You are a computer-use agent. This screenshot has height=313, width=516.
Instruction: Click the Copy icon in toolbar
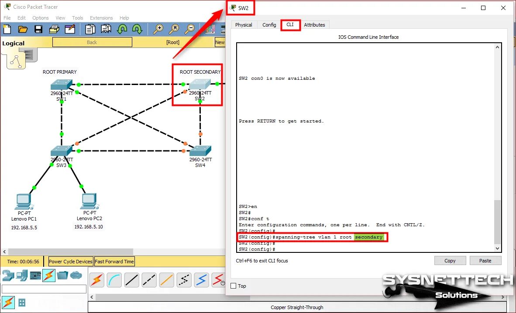(90, 30)
